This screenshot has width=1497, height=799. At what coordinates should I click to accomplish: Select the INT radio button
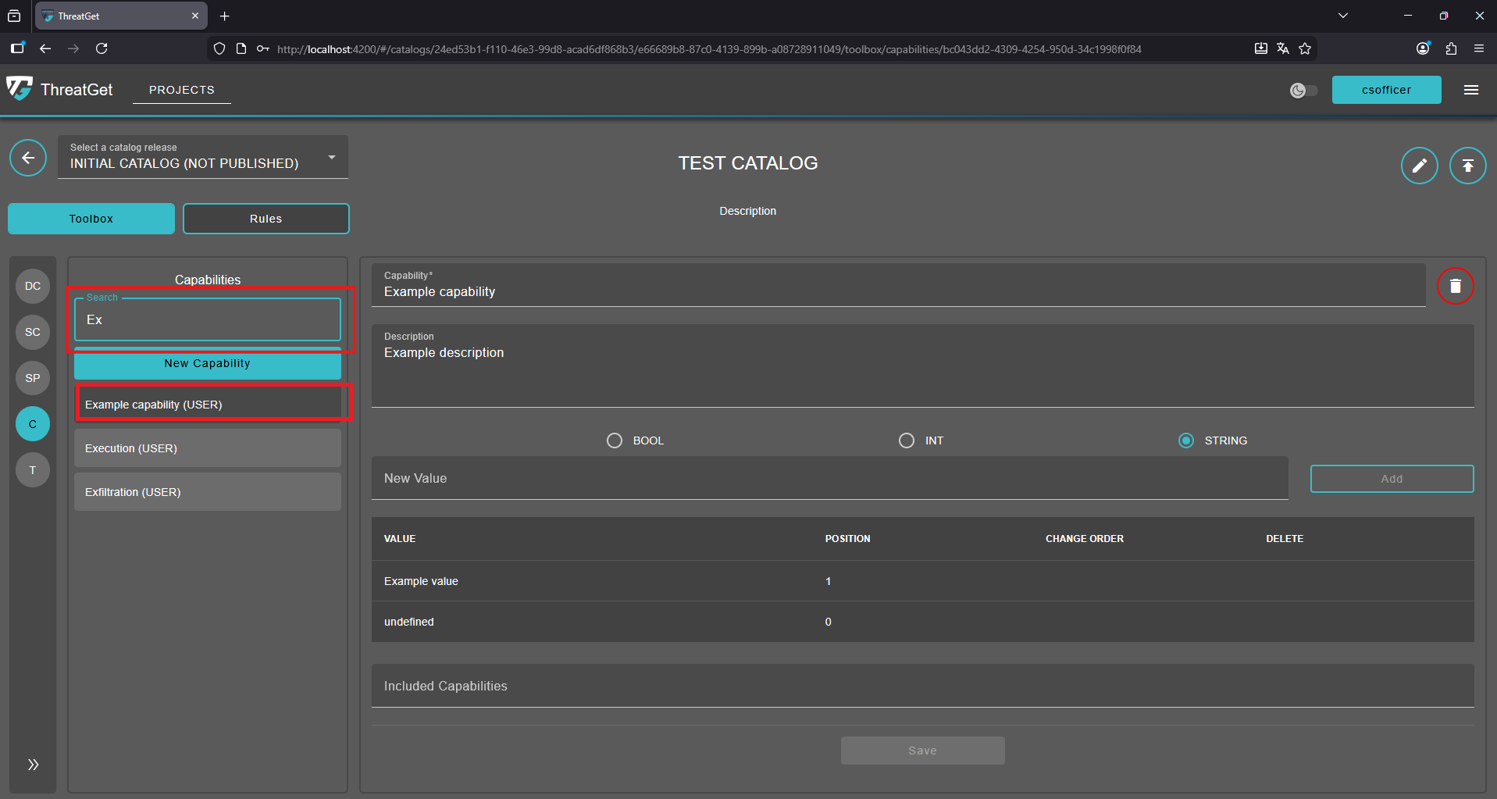905,440
